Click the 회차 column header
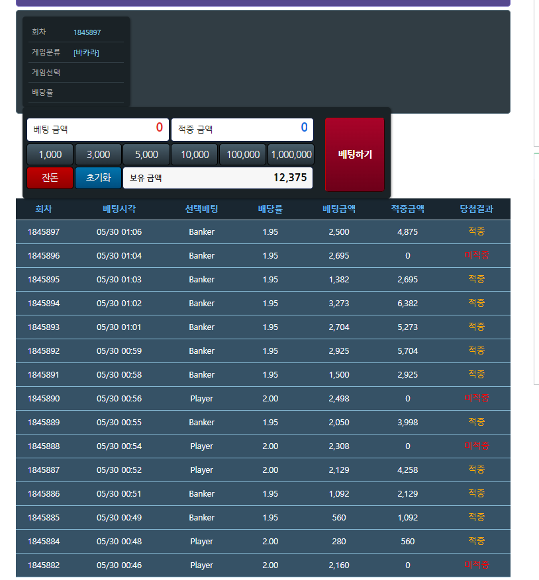The width and height of the screenshot is (539, 580). [44, 209]
